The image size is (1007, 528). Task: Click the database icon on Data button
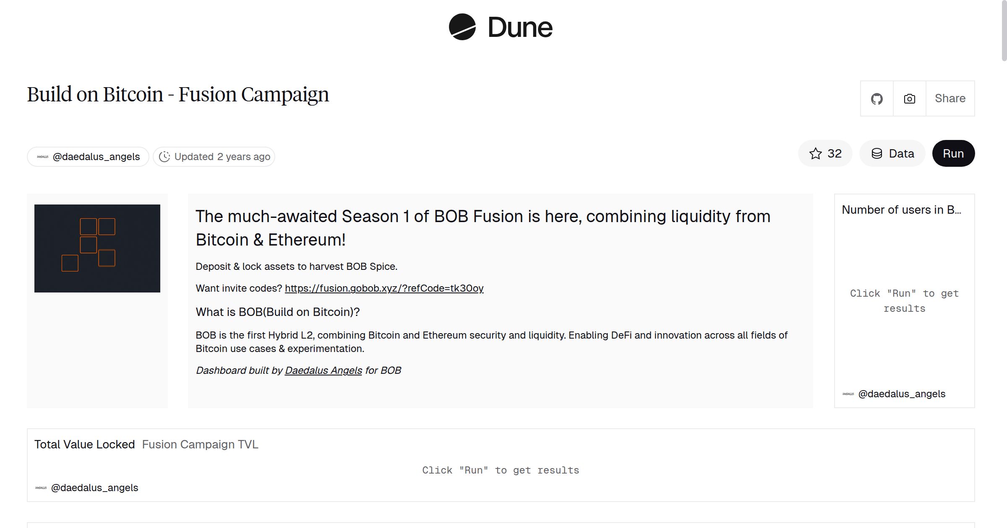878,153
